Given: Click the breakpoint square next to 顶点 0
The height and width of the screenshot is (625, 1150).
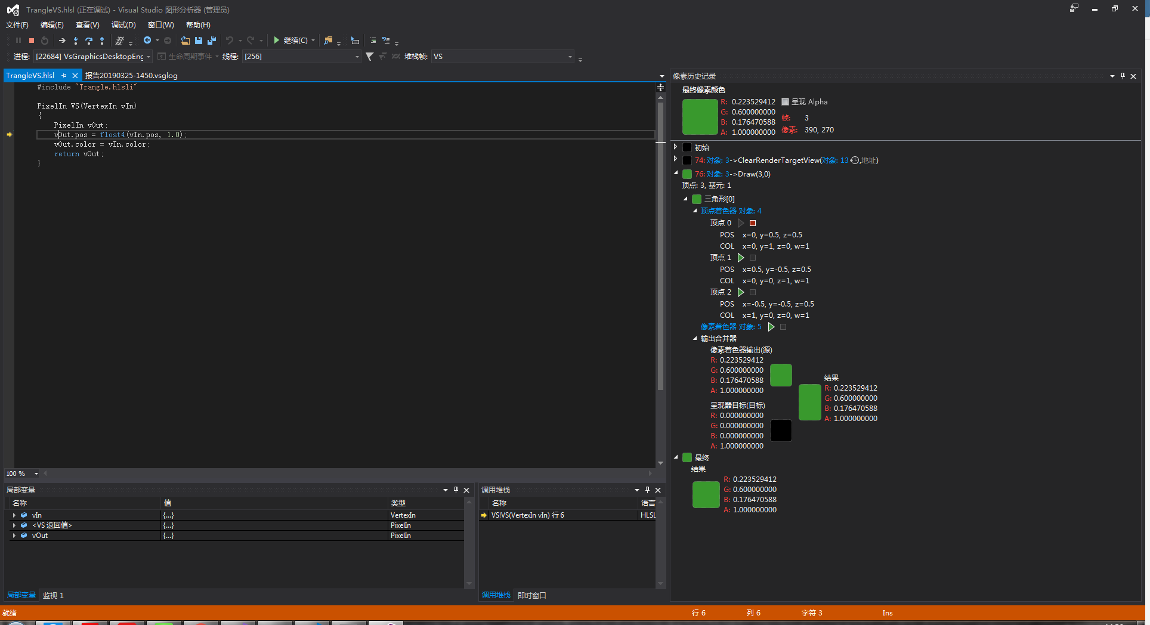Looking at the screenshot, I should [x=752, y=222].
